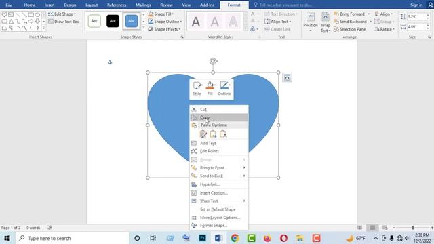Select the heart shape in Insert Shapes gallery

(x=5, y=14)
